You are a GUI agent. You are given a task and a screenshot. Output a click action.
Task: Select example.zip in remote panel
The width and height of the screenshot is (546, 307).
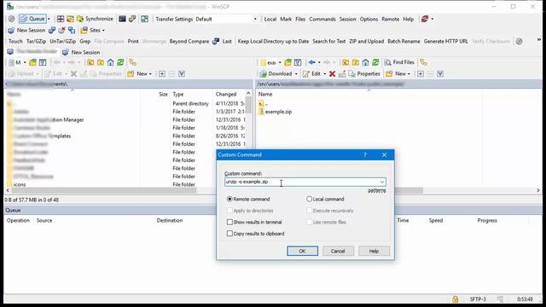point(278,112)
